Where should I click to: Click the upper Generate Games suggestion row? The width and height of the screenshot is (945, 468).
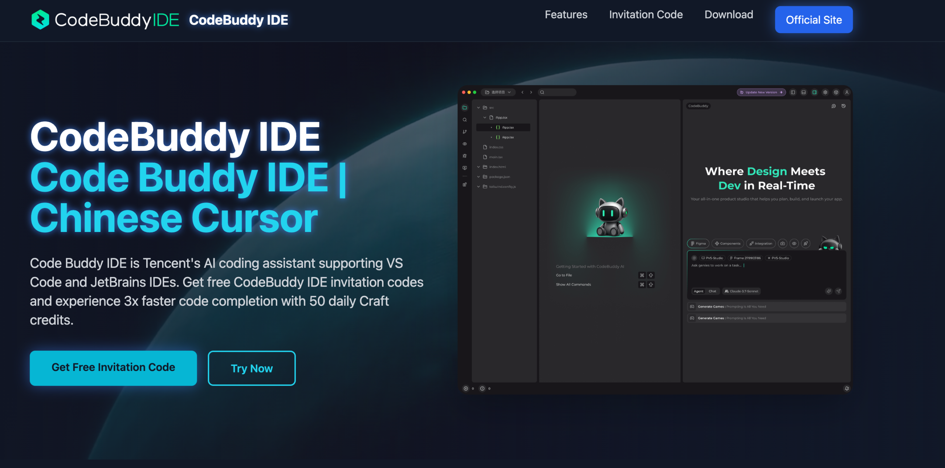click(766, 306)
